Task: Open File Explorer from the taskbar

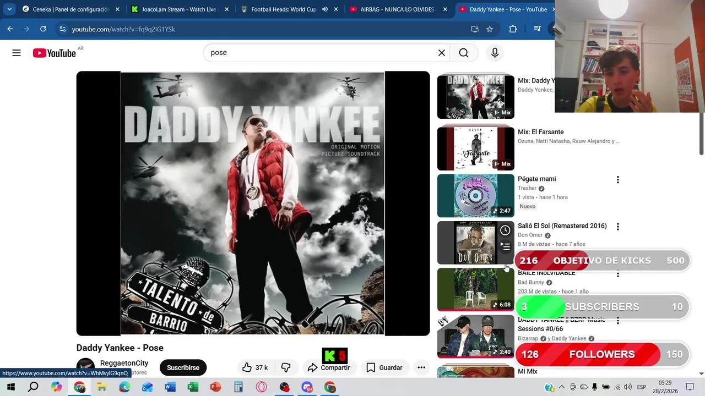Action: click(x=102, y=387)
